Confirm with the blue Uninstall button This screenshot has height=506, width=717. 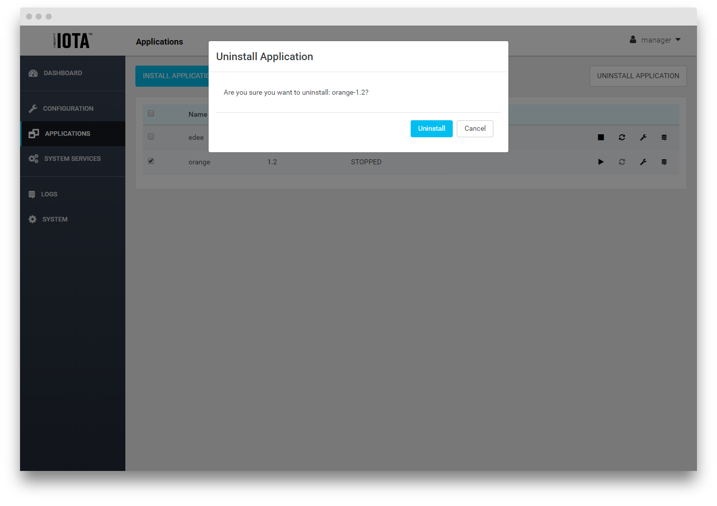pos(431,129)
